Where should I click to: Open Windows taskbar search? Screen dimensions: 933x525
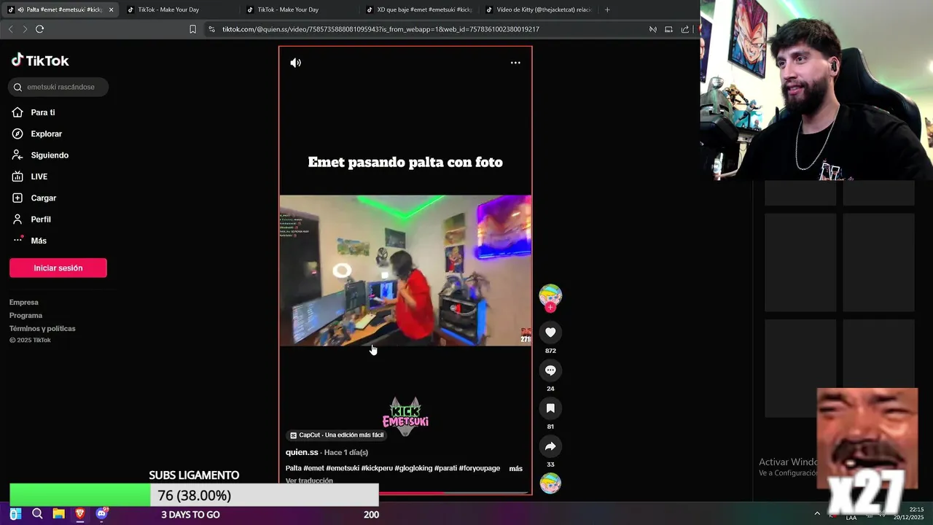(x=37, y=514)
